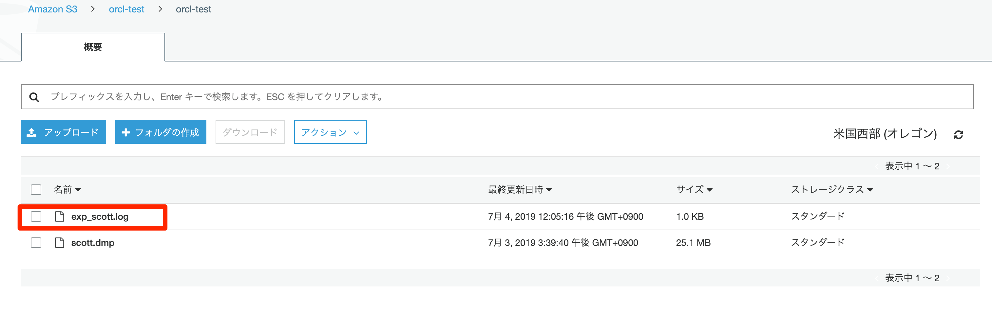This screenshot has height=327, width=992.
Task: Tick the checkbox for scott.dmp
Action: click(x=36, y=243)
